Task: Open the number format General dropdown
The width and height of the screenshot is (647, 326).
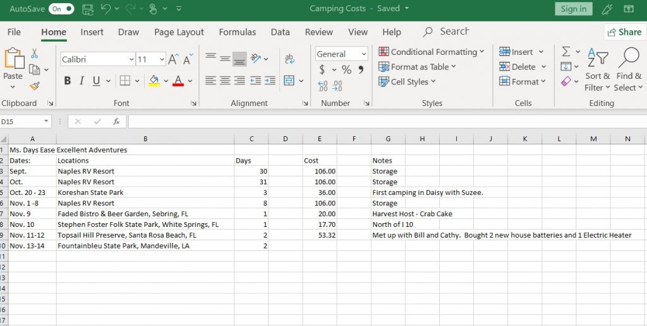Action: 363,54
